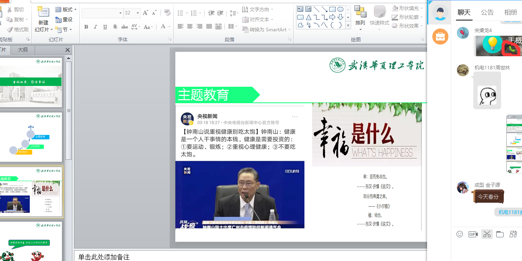Select the right arrow shape in gallery
The image size is (522, 261).
tap(332, 17)
